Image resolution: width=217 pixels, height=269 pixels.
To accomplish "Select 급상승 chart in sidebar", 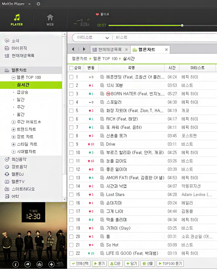I will [x=23, y=92].
